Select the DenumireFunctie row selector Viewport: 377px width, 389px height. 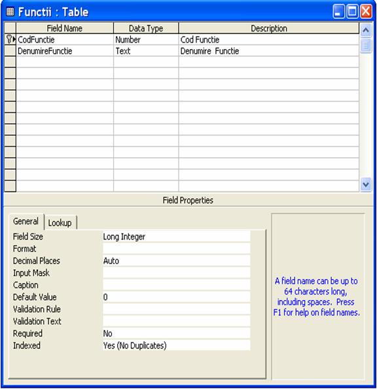coord(10,50)
